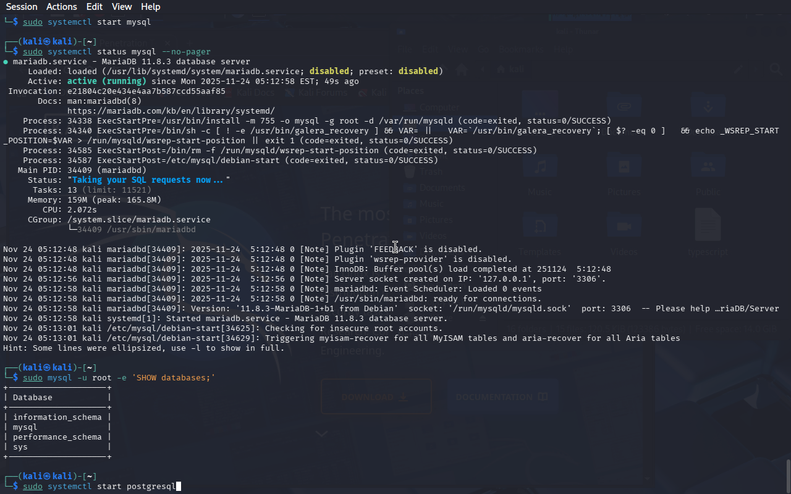Open the mariadb.com systemd documentation URL
This screenshot has width=791, height=494.
[171, 111]
